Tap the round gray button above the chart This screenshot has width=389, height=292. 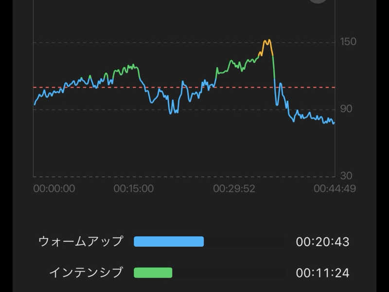coord(318,1)
